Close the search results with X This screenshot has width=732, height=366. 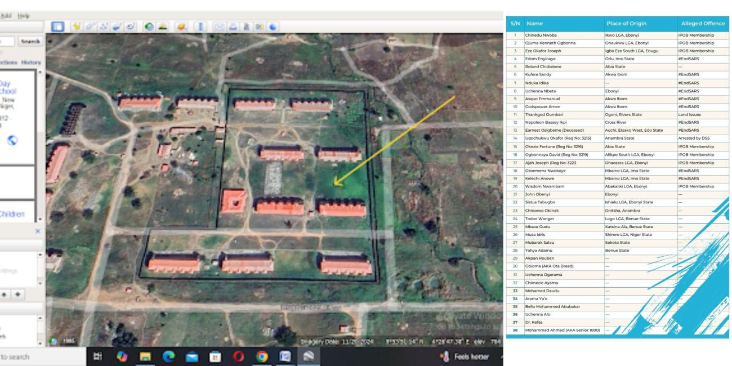point(38,231)
